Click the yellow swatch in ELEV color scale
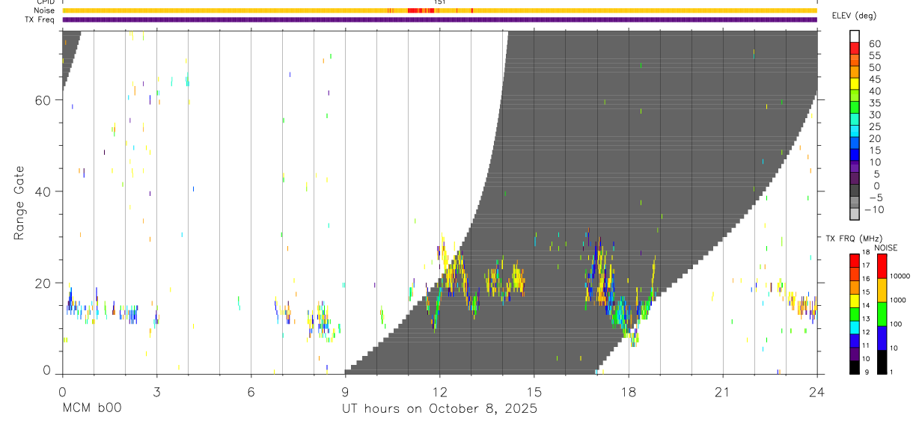This screenshot has height=424, width=919. (x=855, y=83)
